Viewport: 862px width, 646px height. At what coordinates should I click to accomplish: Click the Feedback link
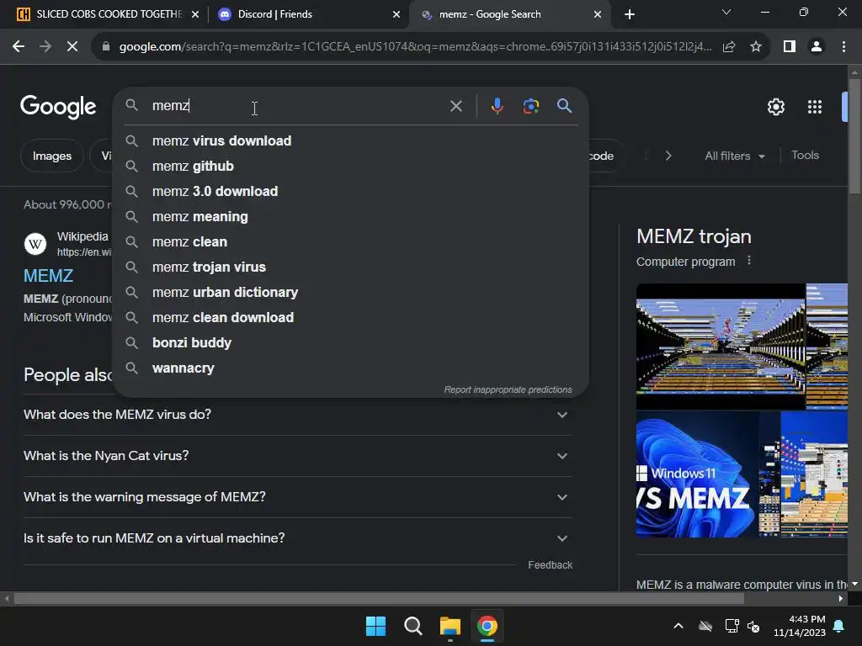[550, 564]
